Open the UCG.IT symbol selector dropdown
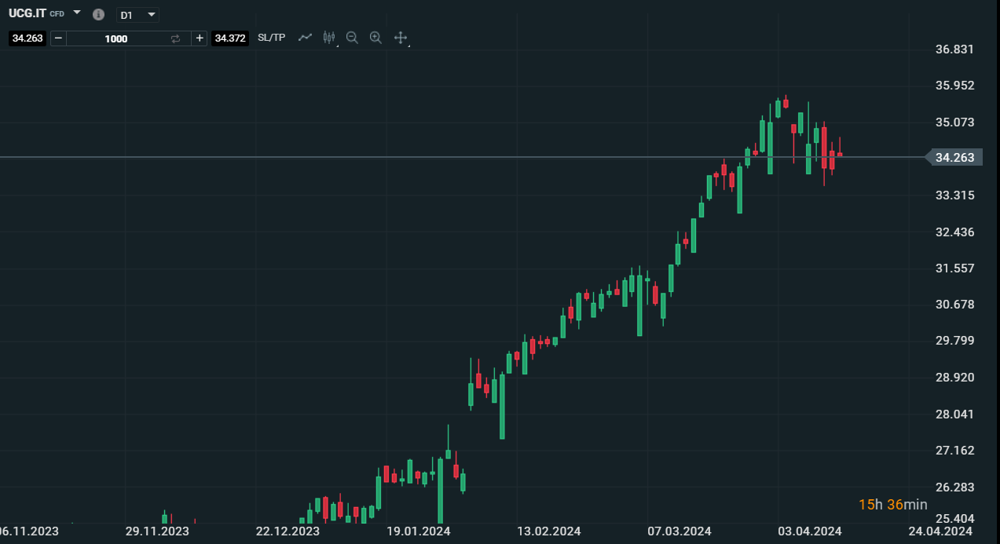 click(x=77, y=13)
